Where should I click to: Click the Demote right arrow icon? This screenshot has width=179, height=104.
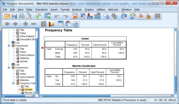coord(15,24)
